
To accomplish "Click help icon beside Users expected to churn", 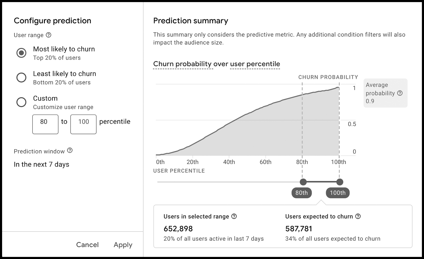I will [x=358, y=216].
